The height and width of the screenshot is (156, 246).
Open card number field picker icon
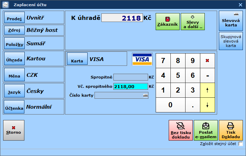(x=146, y=95)
